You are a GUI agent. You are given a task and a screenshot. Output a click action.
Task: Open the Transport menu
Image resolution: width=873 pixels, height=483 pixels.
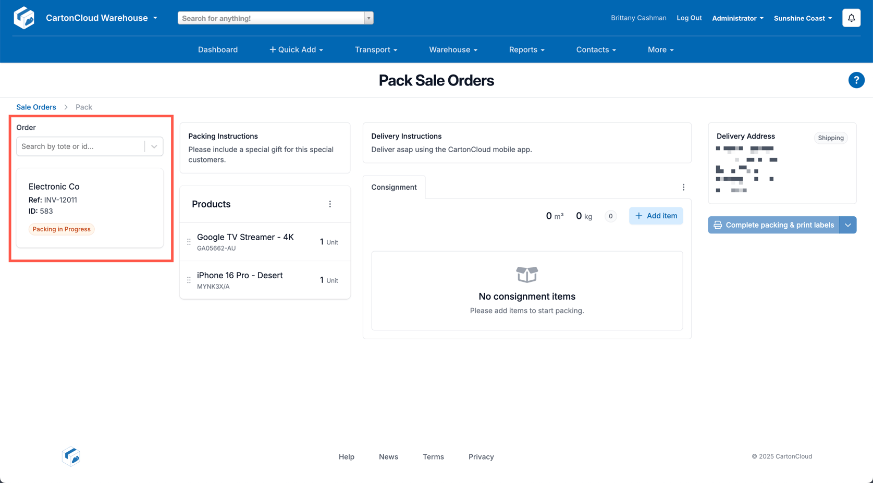click(x=376, y=49)
